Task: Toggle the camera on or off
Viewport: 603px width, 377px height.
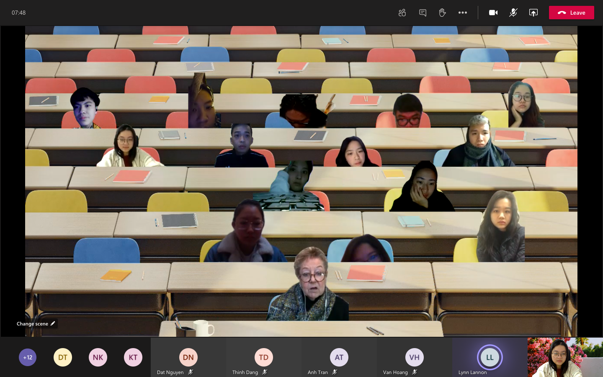Action: [x=493, y=13]
